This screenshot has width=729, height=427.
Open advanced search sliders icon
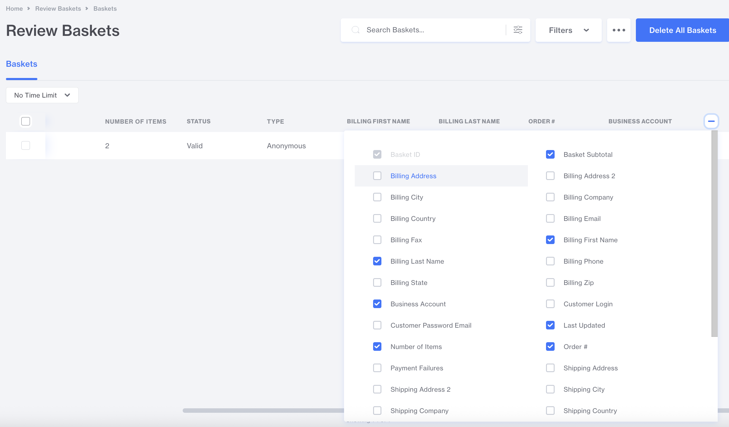[x=518, y=30]
